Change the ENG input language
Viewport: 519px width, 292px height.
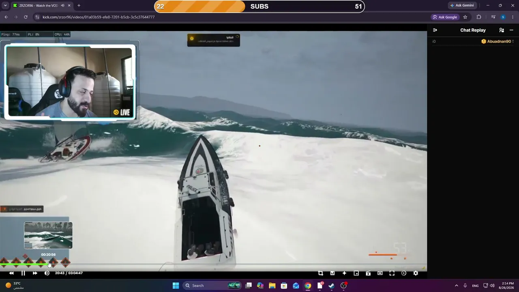[x=476, y=286]
